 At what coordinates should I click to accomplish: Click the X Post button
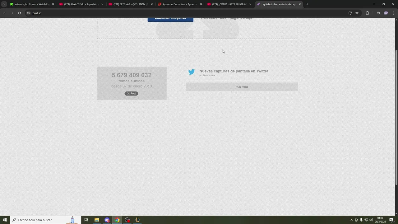point(131,93)
